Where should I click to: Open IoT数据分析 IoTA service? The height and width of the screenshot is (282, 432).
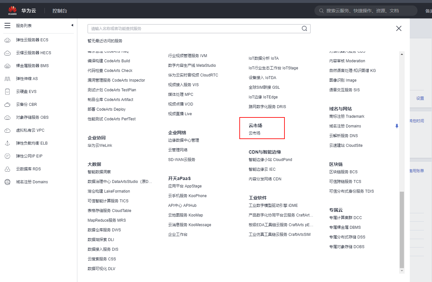pos(264,58)
